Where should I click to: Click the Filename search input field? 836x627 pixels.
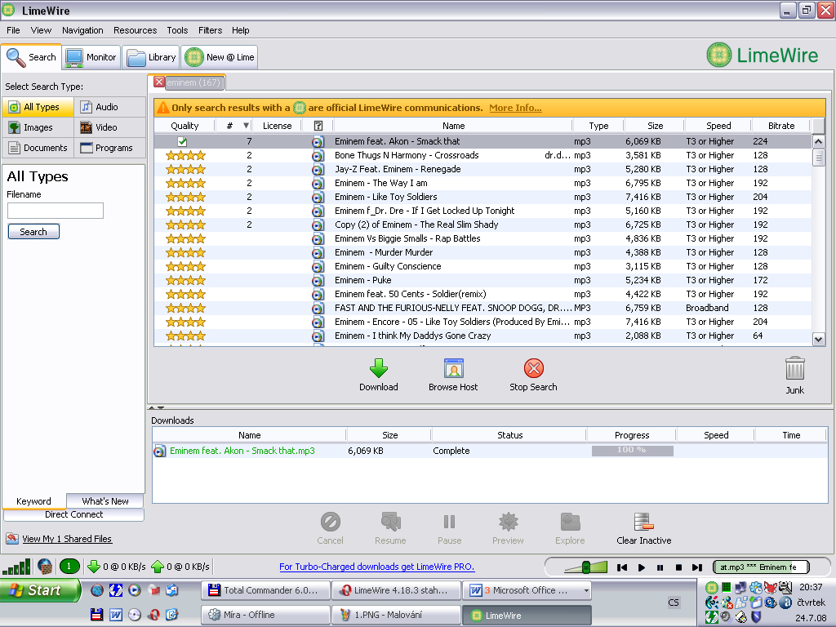pos(56,211)
